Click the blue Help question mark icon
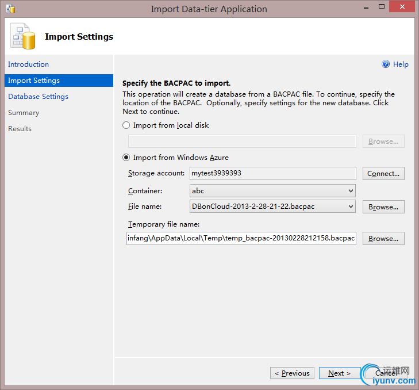Screen dimensions: 419x390 click(x=386, y=64)
